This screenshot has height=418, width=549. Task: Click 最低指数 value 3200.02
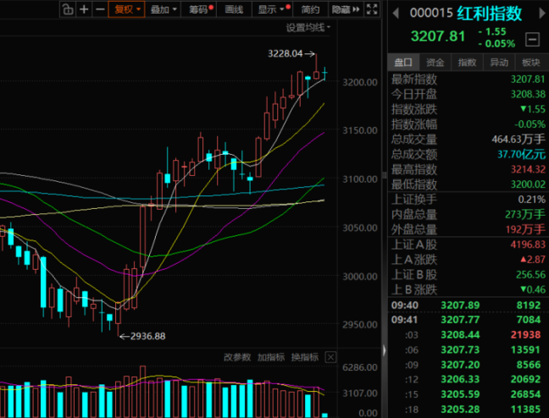tap(528, 184)
